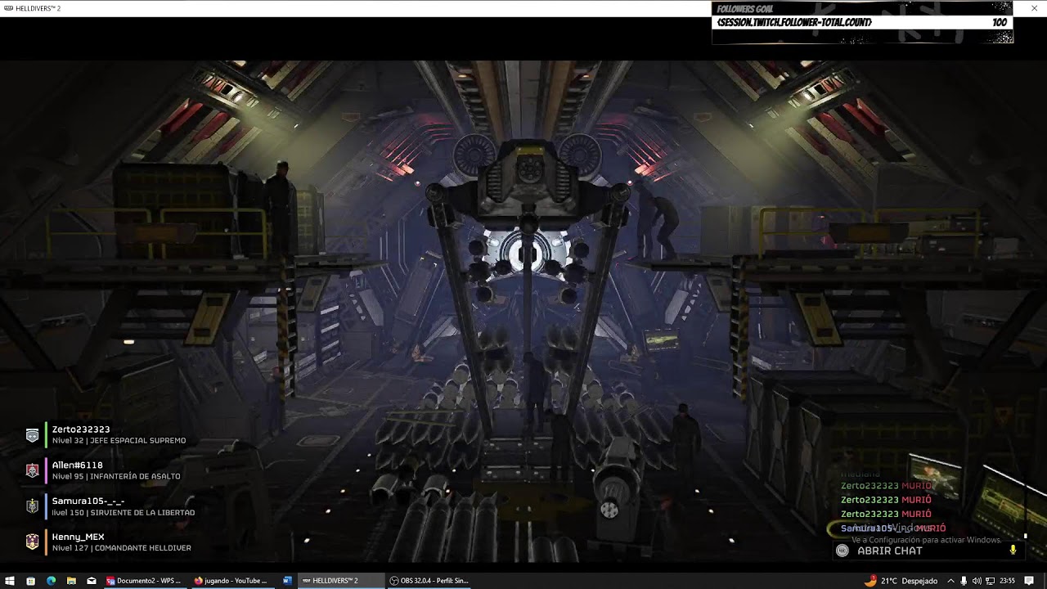
Task: Switch to the HELLDIVERS 2 taskbar button
Action: click(x=340, y=581)
